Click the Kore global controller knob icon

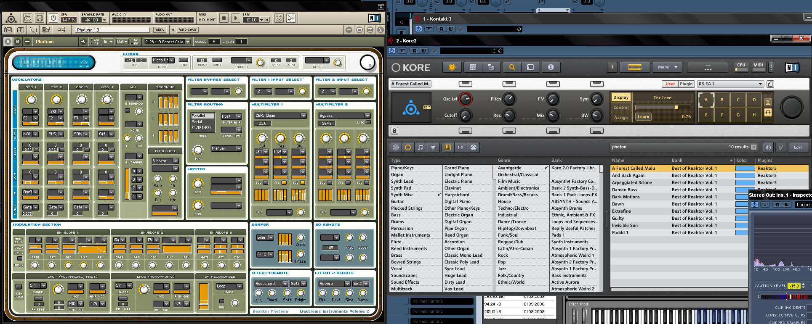point(452,67)
